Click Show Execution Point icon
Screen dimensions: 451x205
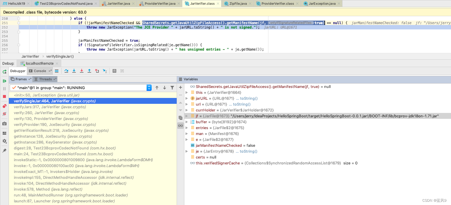56,71
